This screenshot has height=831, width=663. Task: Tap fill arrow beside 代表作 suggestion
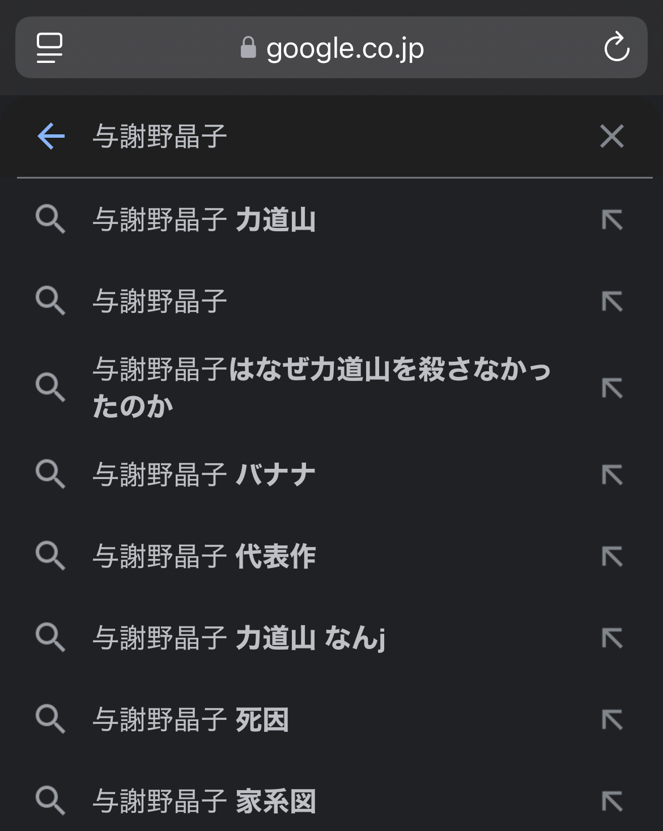612,556
